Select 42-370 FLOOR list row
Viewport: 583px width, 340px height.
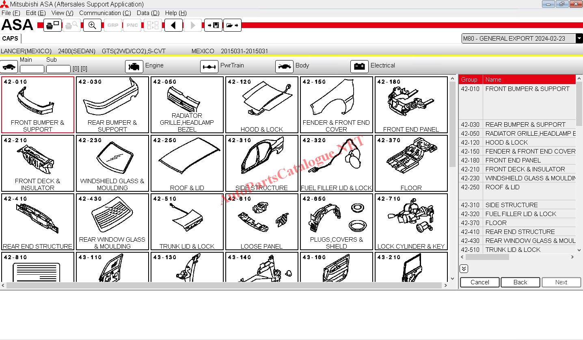pos(517,223)
